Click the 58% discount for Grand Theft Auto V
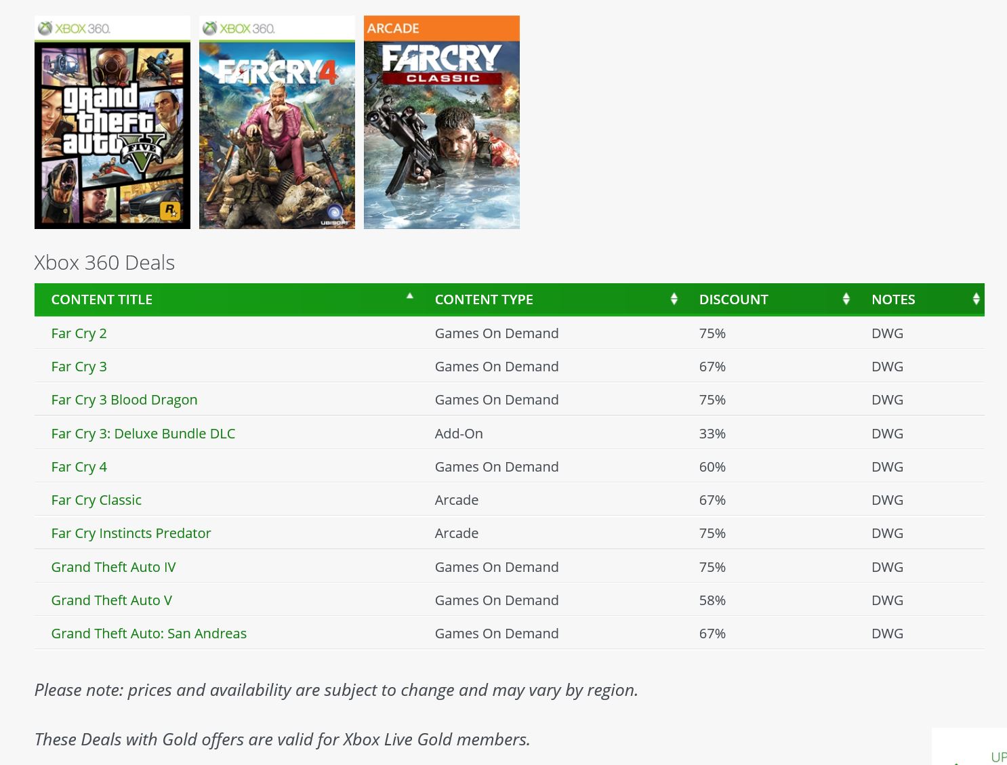This screenshot has height=765, width=1007. click(712, 600)
